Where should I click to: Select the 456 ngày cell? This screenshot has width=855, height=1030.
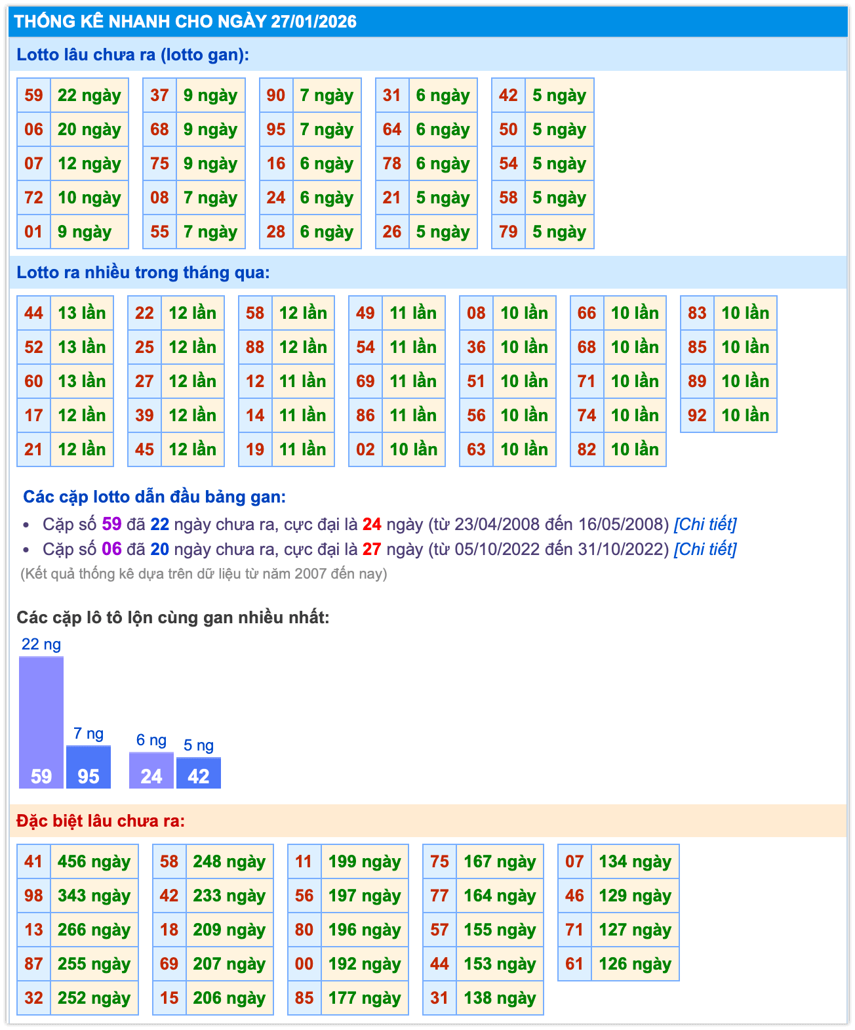point(94,861)
